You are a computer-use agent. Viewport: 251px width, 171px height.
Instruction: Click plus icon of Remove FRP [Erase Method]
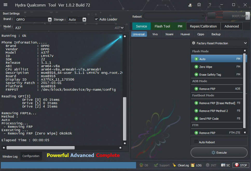[x=196, y=103]
